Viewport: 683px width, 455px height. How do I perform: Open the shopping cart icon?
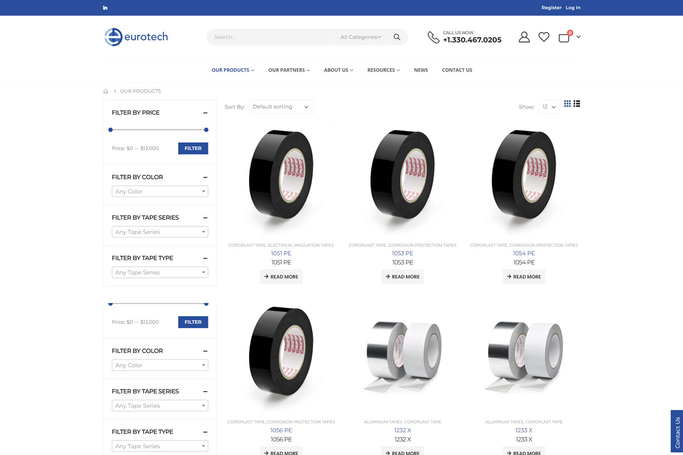564,38
